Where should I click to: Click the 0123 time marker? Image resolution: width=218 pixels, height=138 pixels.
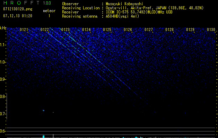66,29
